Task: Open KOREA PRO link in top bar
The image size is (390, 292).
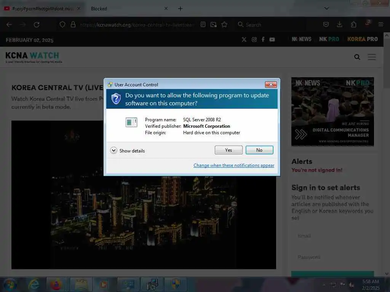Action: click(x=363, y=39)
